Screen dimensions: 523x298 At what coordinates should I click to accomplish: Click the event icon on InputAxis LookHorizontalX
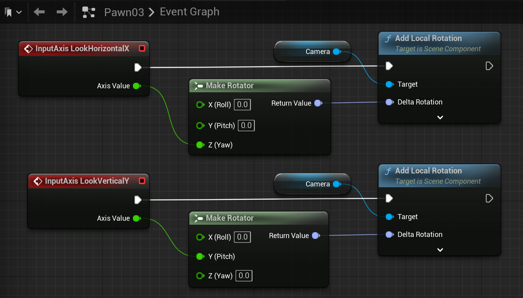28,48
